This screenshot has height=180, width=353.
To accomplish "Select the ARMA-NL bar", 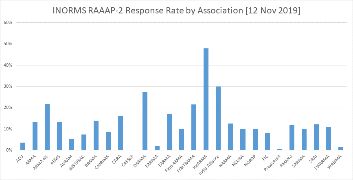I will (x=47, y=127).
